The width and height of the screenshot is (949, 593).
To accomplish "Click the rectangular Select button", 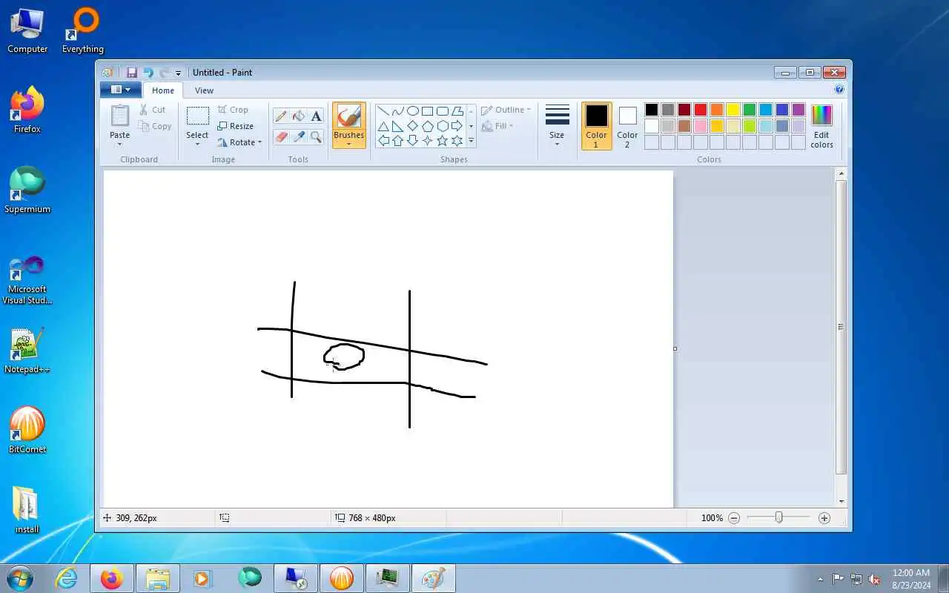I will tap(197, 116).
